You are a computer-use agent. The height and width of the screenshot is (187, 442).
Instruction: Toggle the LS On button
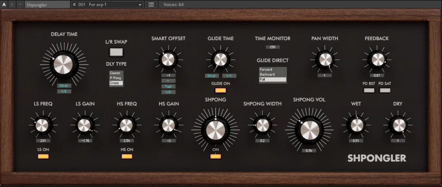pos(43,157)
